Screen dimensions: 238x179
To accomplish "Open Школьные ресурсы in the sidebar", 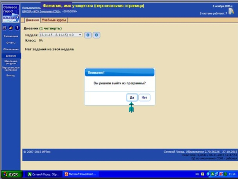I will coord(11,62).
